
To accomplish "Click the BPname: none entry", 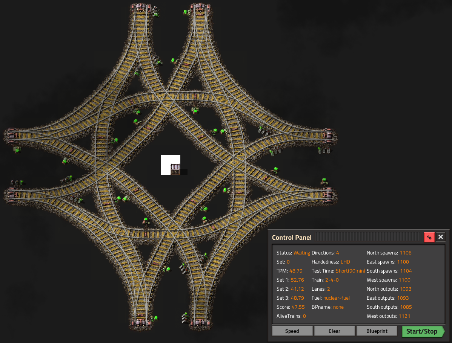I will [x=327, y=307].
